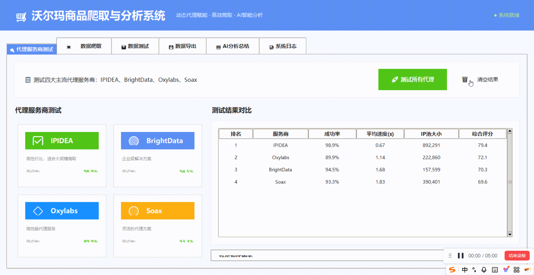Viewport: 534px width, 275px height.
Task: Click the 排名 column header
Action: (236, 134)
